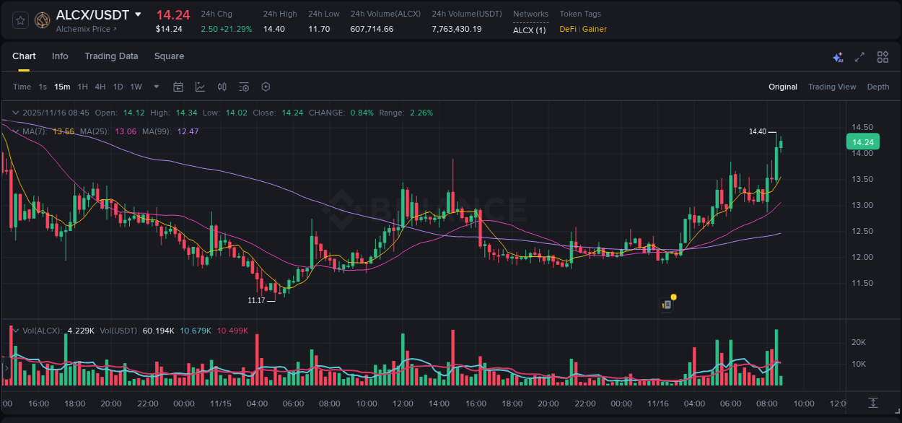This screenshot has height=423, width=902.
Task: Switch to Trading View chart mode
Action: pos(832,87)
